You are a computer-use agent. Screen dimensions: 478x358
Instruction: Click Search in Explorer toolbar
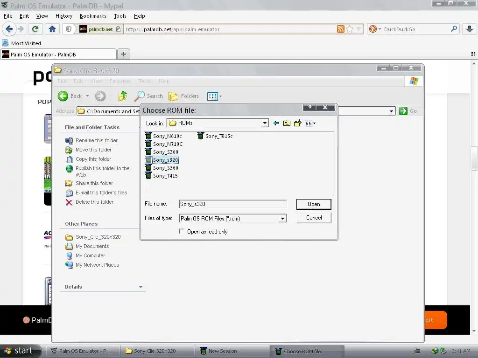[x=148, y=96]
